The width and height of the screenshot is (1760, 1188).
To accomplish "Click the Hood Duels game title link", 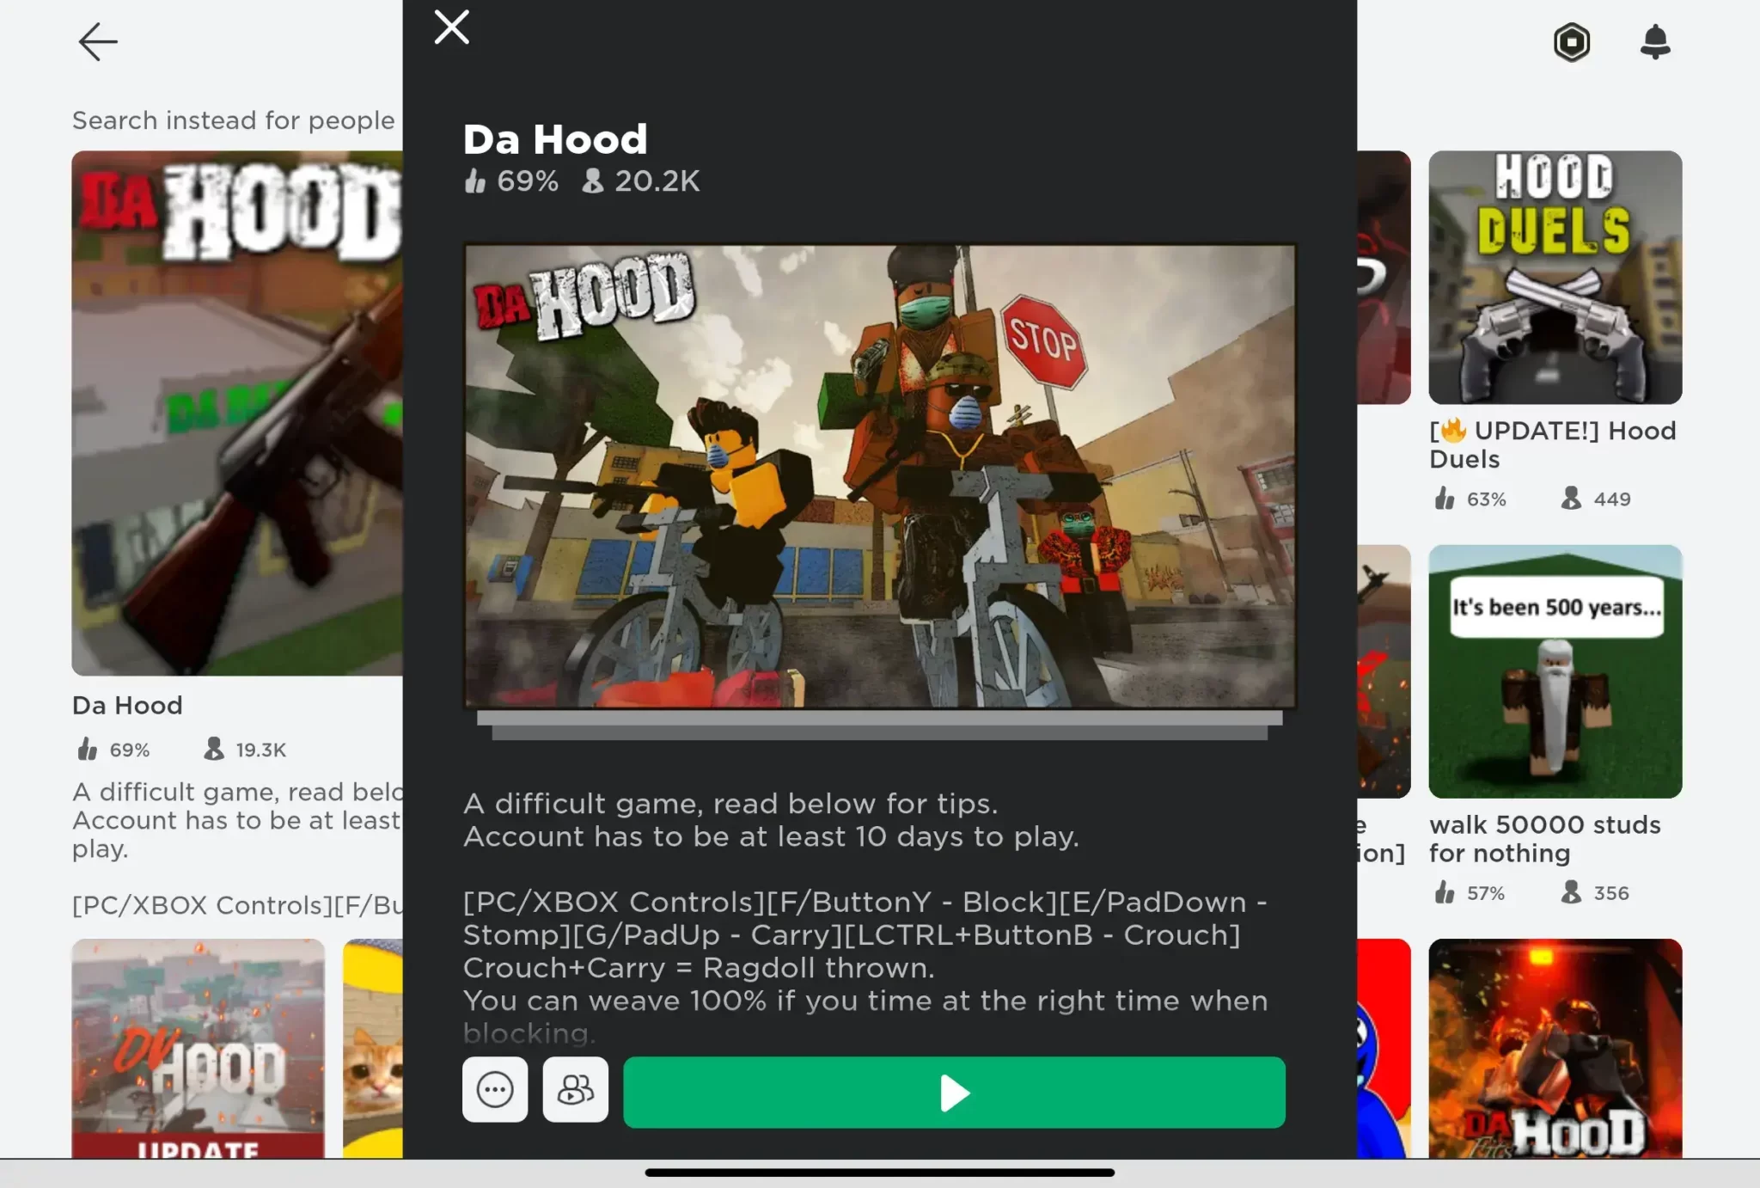I will coord(1552,444).
